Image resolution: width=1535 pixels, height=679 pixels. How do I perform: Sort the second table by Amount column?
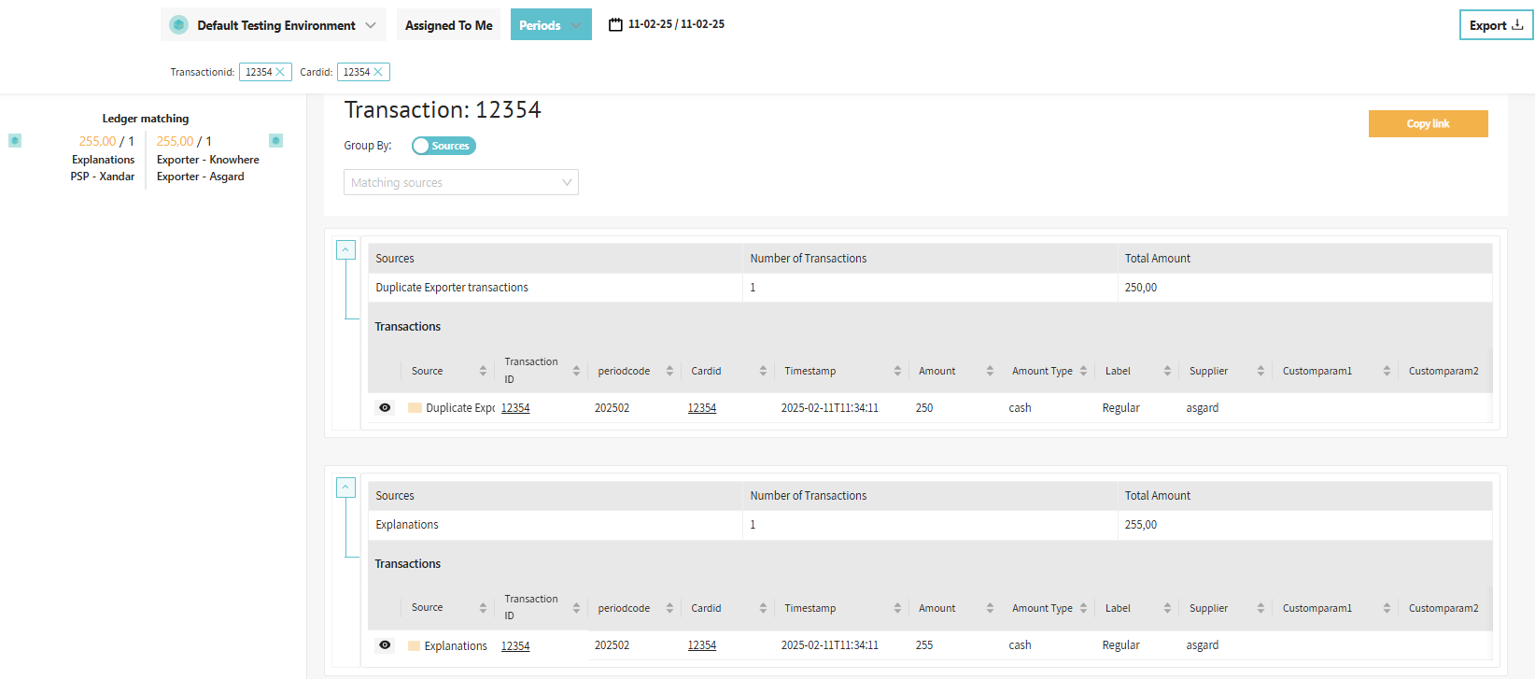click(x=989, y=608)
